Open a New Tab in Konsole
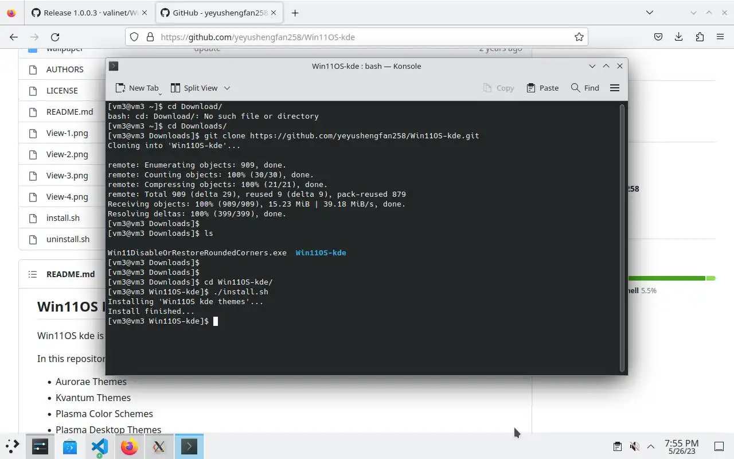The height and width of the screenshot is (459, 734). pos(136,88)
